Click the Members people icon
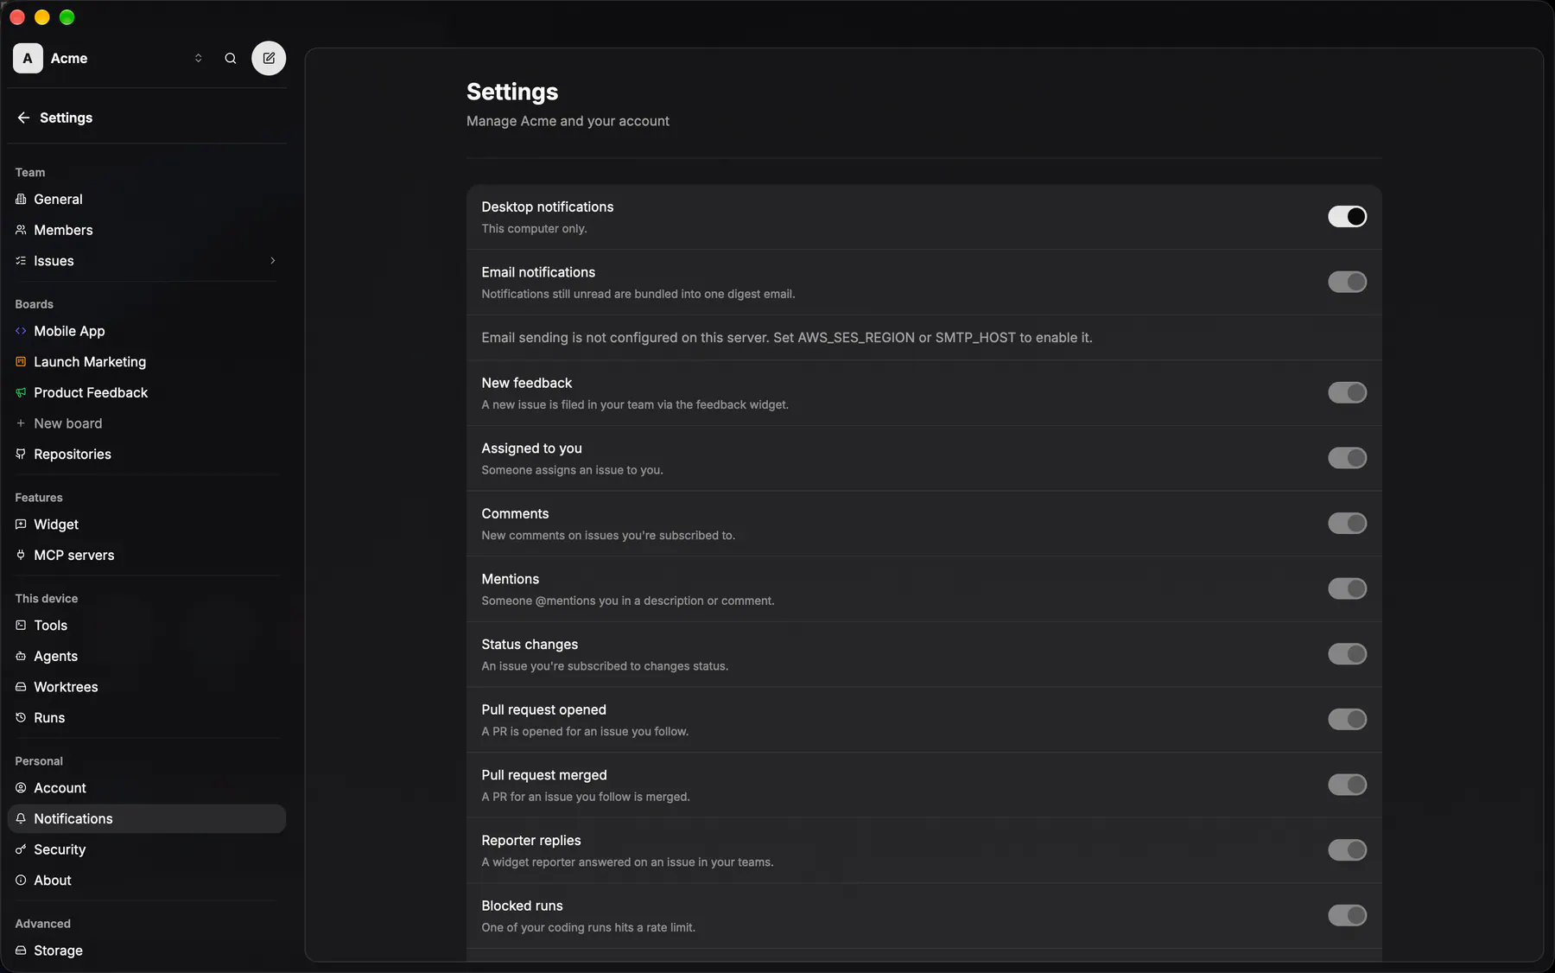The image size is (1555, 973). tap(21, 230)
